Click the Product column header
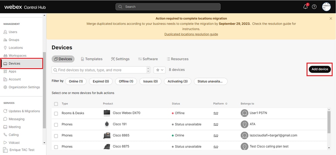 [108, 104]
